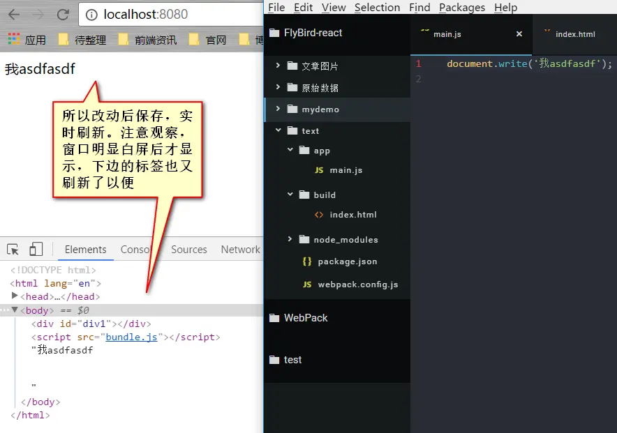Click the localhost:8080 address bar
This screenshot has height=433, width=617.
[x=172, y=15]
